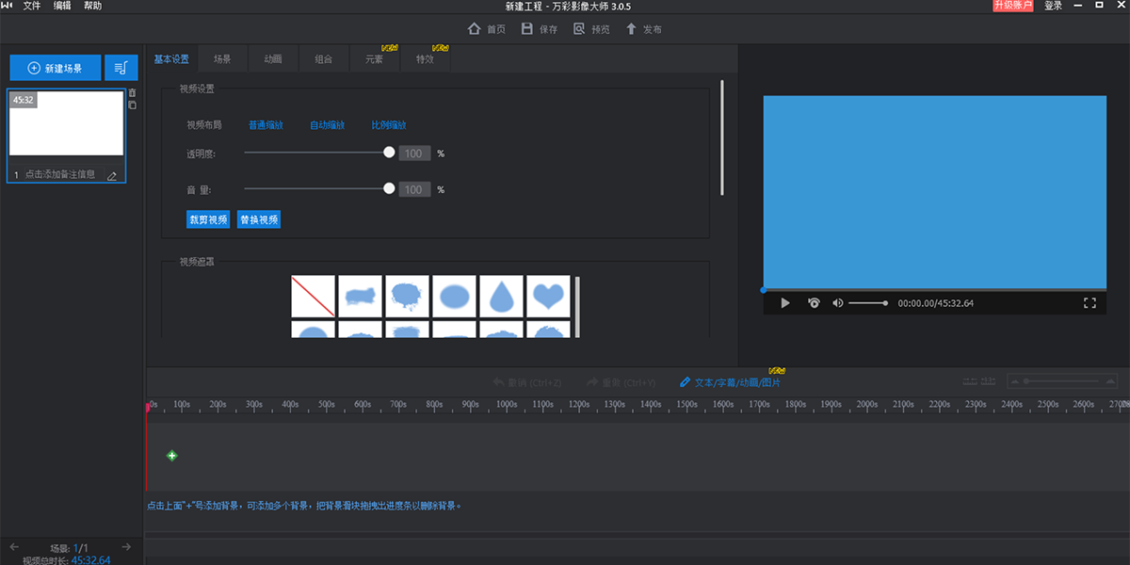The image size is (1130, 565).
Task: Click the music list icon beside 新建场景
Action: tap(121, 68)
